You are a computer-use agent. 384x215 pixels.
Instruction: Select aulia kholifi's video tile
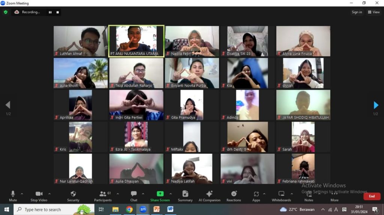[81, 73]
